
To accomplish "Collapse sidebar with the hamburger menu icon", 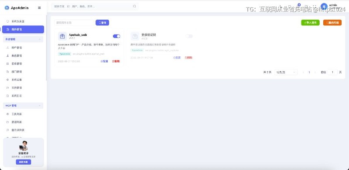I will pyautogui.click(x=39, y=8).
